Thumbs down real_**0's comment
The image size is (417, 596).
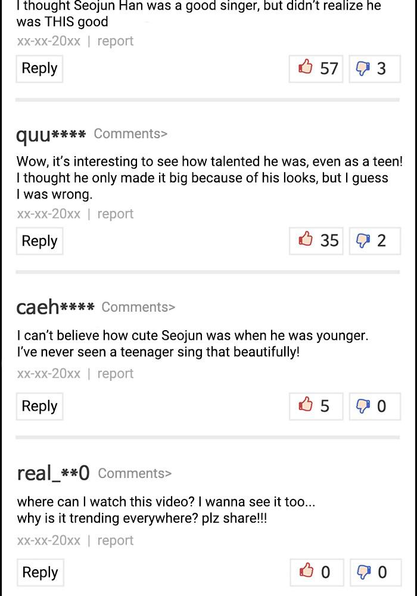[374, 572]
